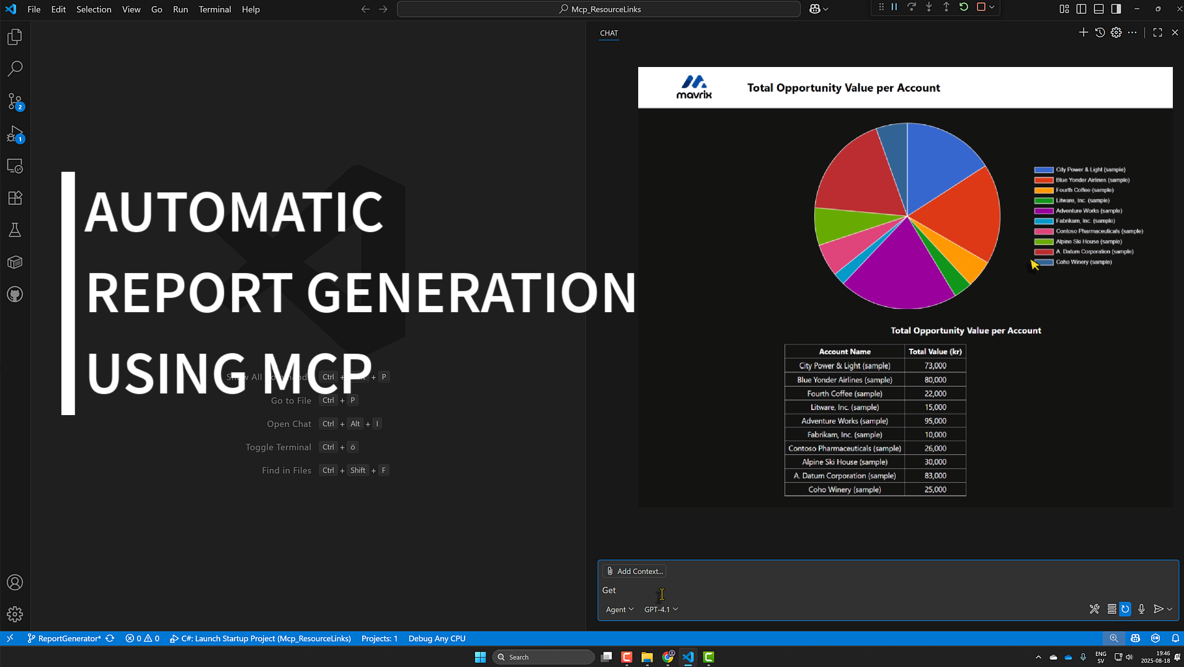Select the CHAT tab

pyautogui.click(x=609, y=33)
